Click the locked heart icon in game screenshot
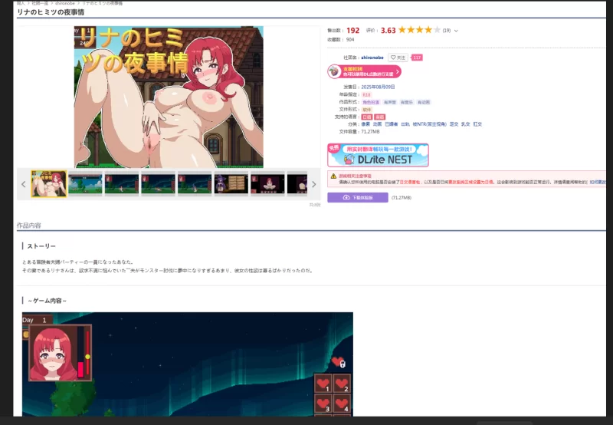The image size is (613, 425). [338, 362]
